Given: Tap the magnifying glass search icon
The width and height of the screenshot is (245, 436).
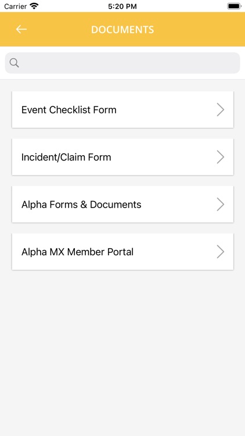Looking at the screenshot, I should pos(14,63).
